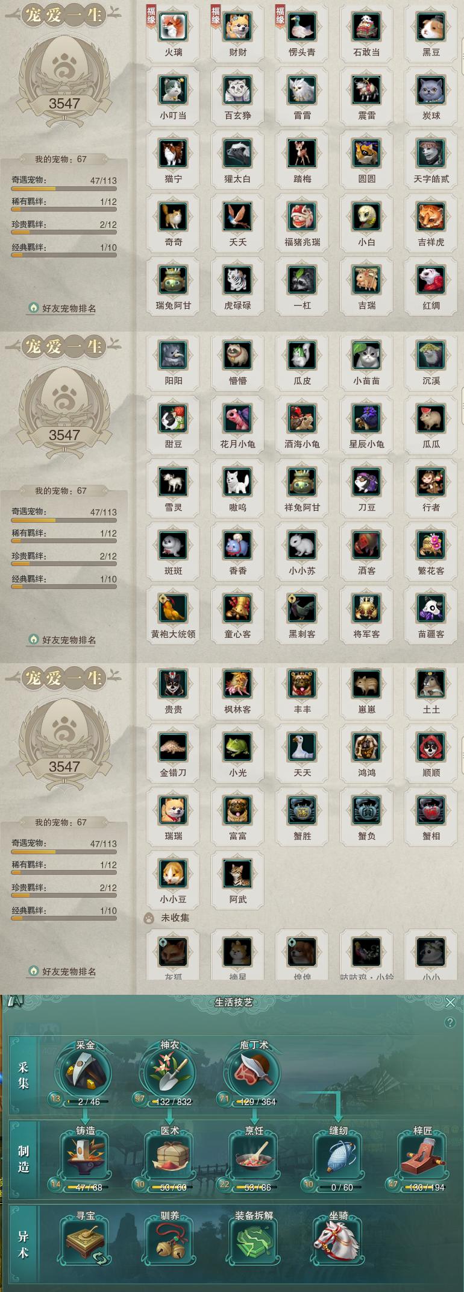Select the 异术 category tab

pyautogui.click(x=24, y=1244)
